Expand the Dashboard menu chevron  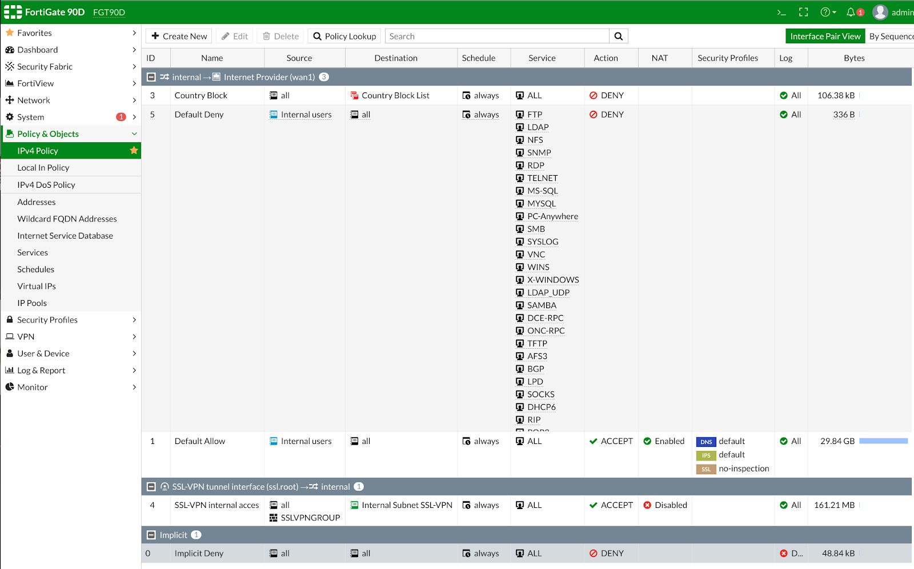(x=134, y=50)
